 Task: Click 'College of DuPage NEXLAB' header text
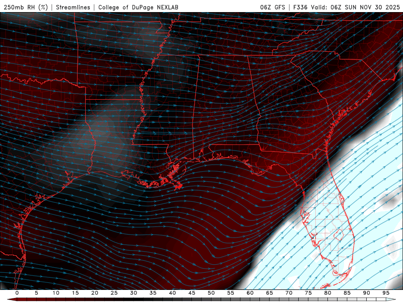[138, 7]
